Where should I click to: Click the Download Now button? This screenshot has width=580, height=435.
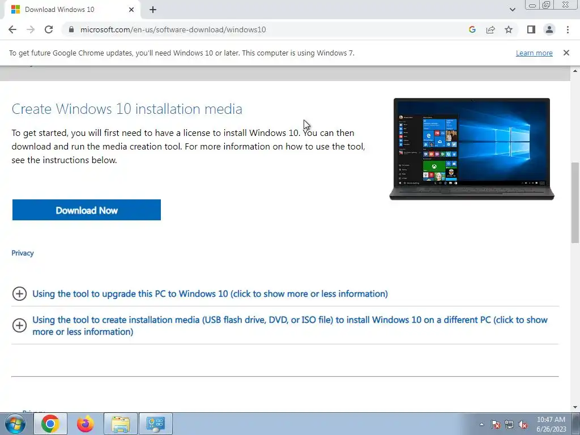coord(87,210)
